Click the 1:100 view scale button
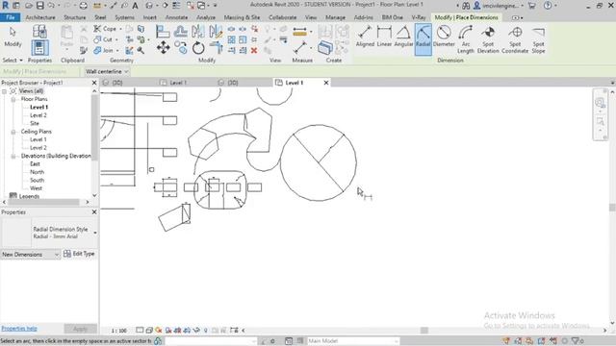 [118, 331]
